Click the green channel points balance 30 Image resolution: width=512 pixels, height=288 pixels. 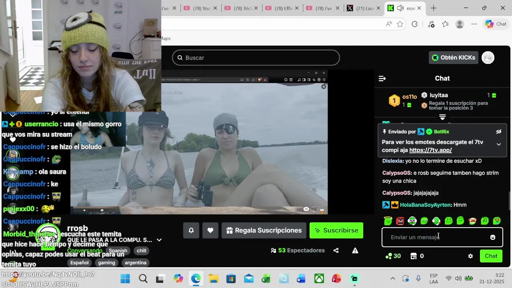click(x=393, y=256)
